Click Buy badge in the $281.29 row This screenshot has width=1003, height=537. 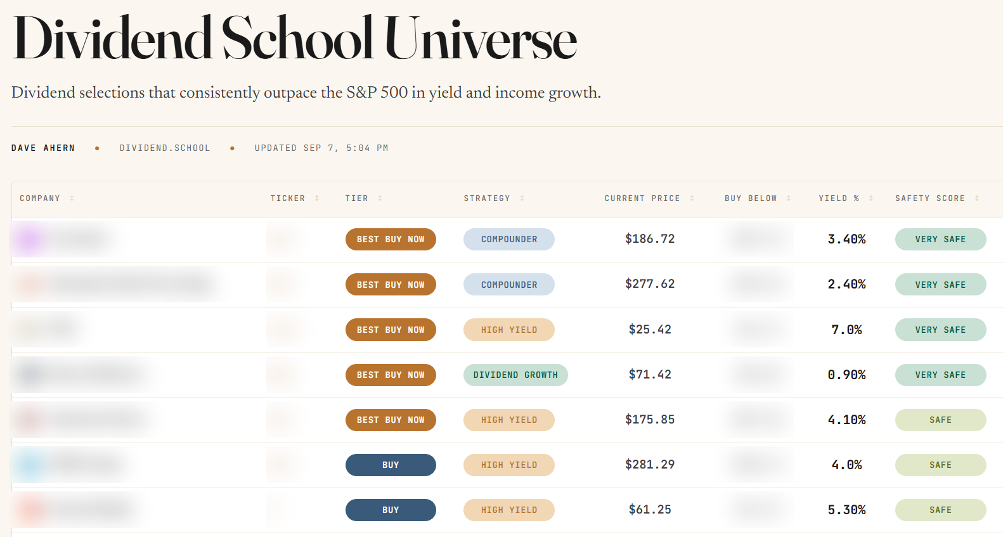[391, 465]
